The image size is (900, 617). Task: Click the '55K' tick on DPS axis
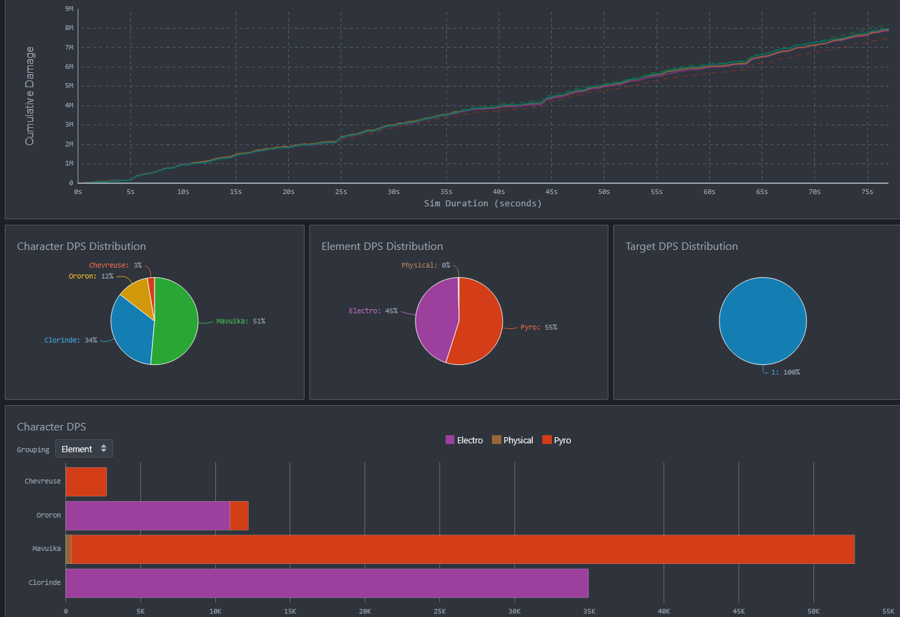tap(888, 611)
